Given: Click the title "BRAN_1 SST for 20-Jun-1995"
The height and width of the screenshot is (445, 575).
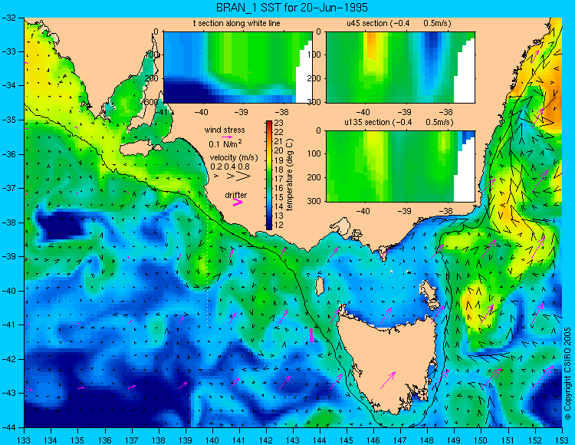Looking at the screenshot, I should [x=291, y=8].
